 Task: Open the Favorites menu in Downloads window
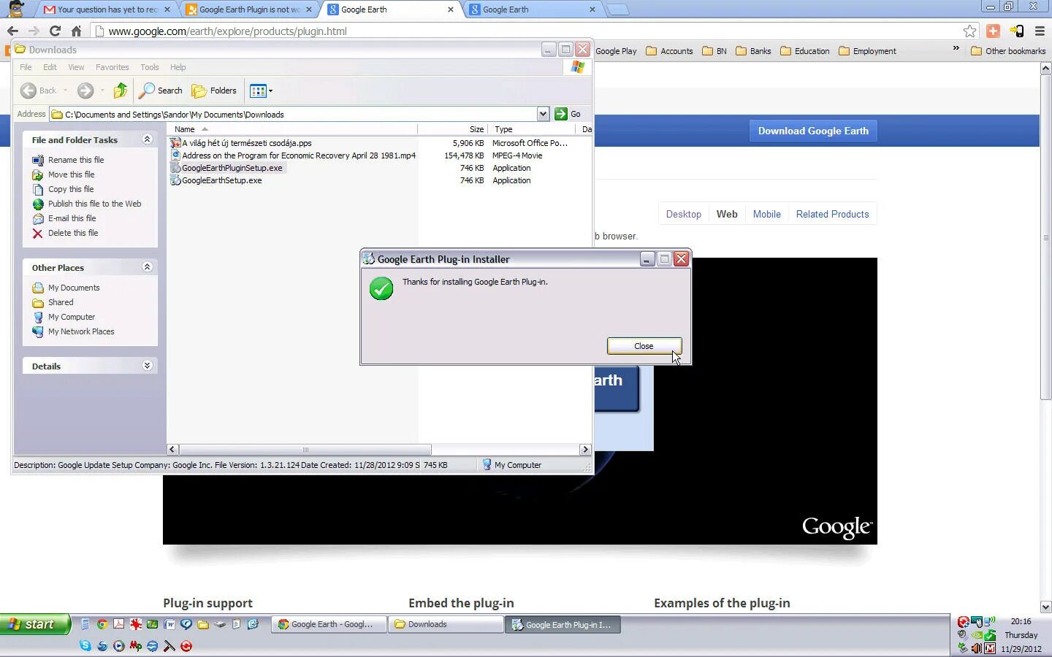pyautogui.click(x=112, y=67)
